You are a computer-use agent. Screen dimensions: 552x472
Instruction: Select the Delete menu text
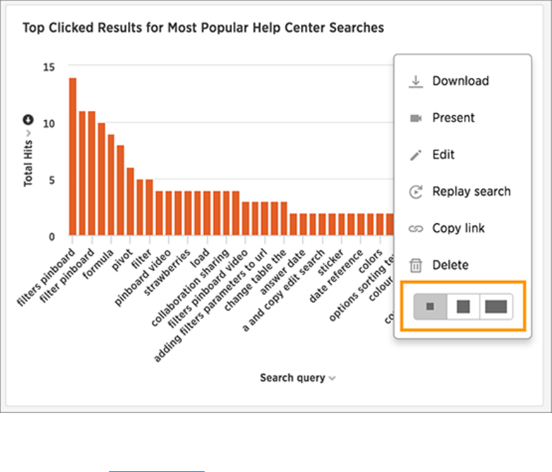(x=450, y=265)
